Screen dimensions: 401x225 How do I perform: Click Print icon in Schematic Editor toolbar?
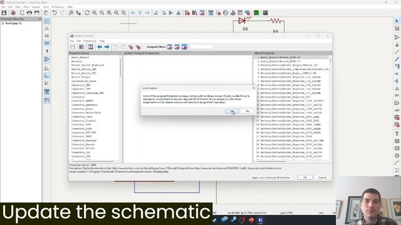[29, 12]
